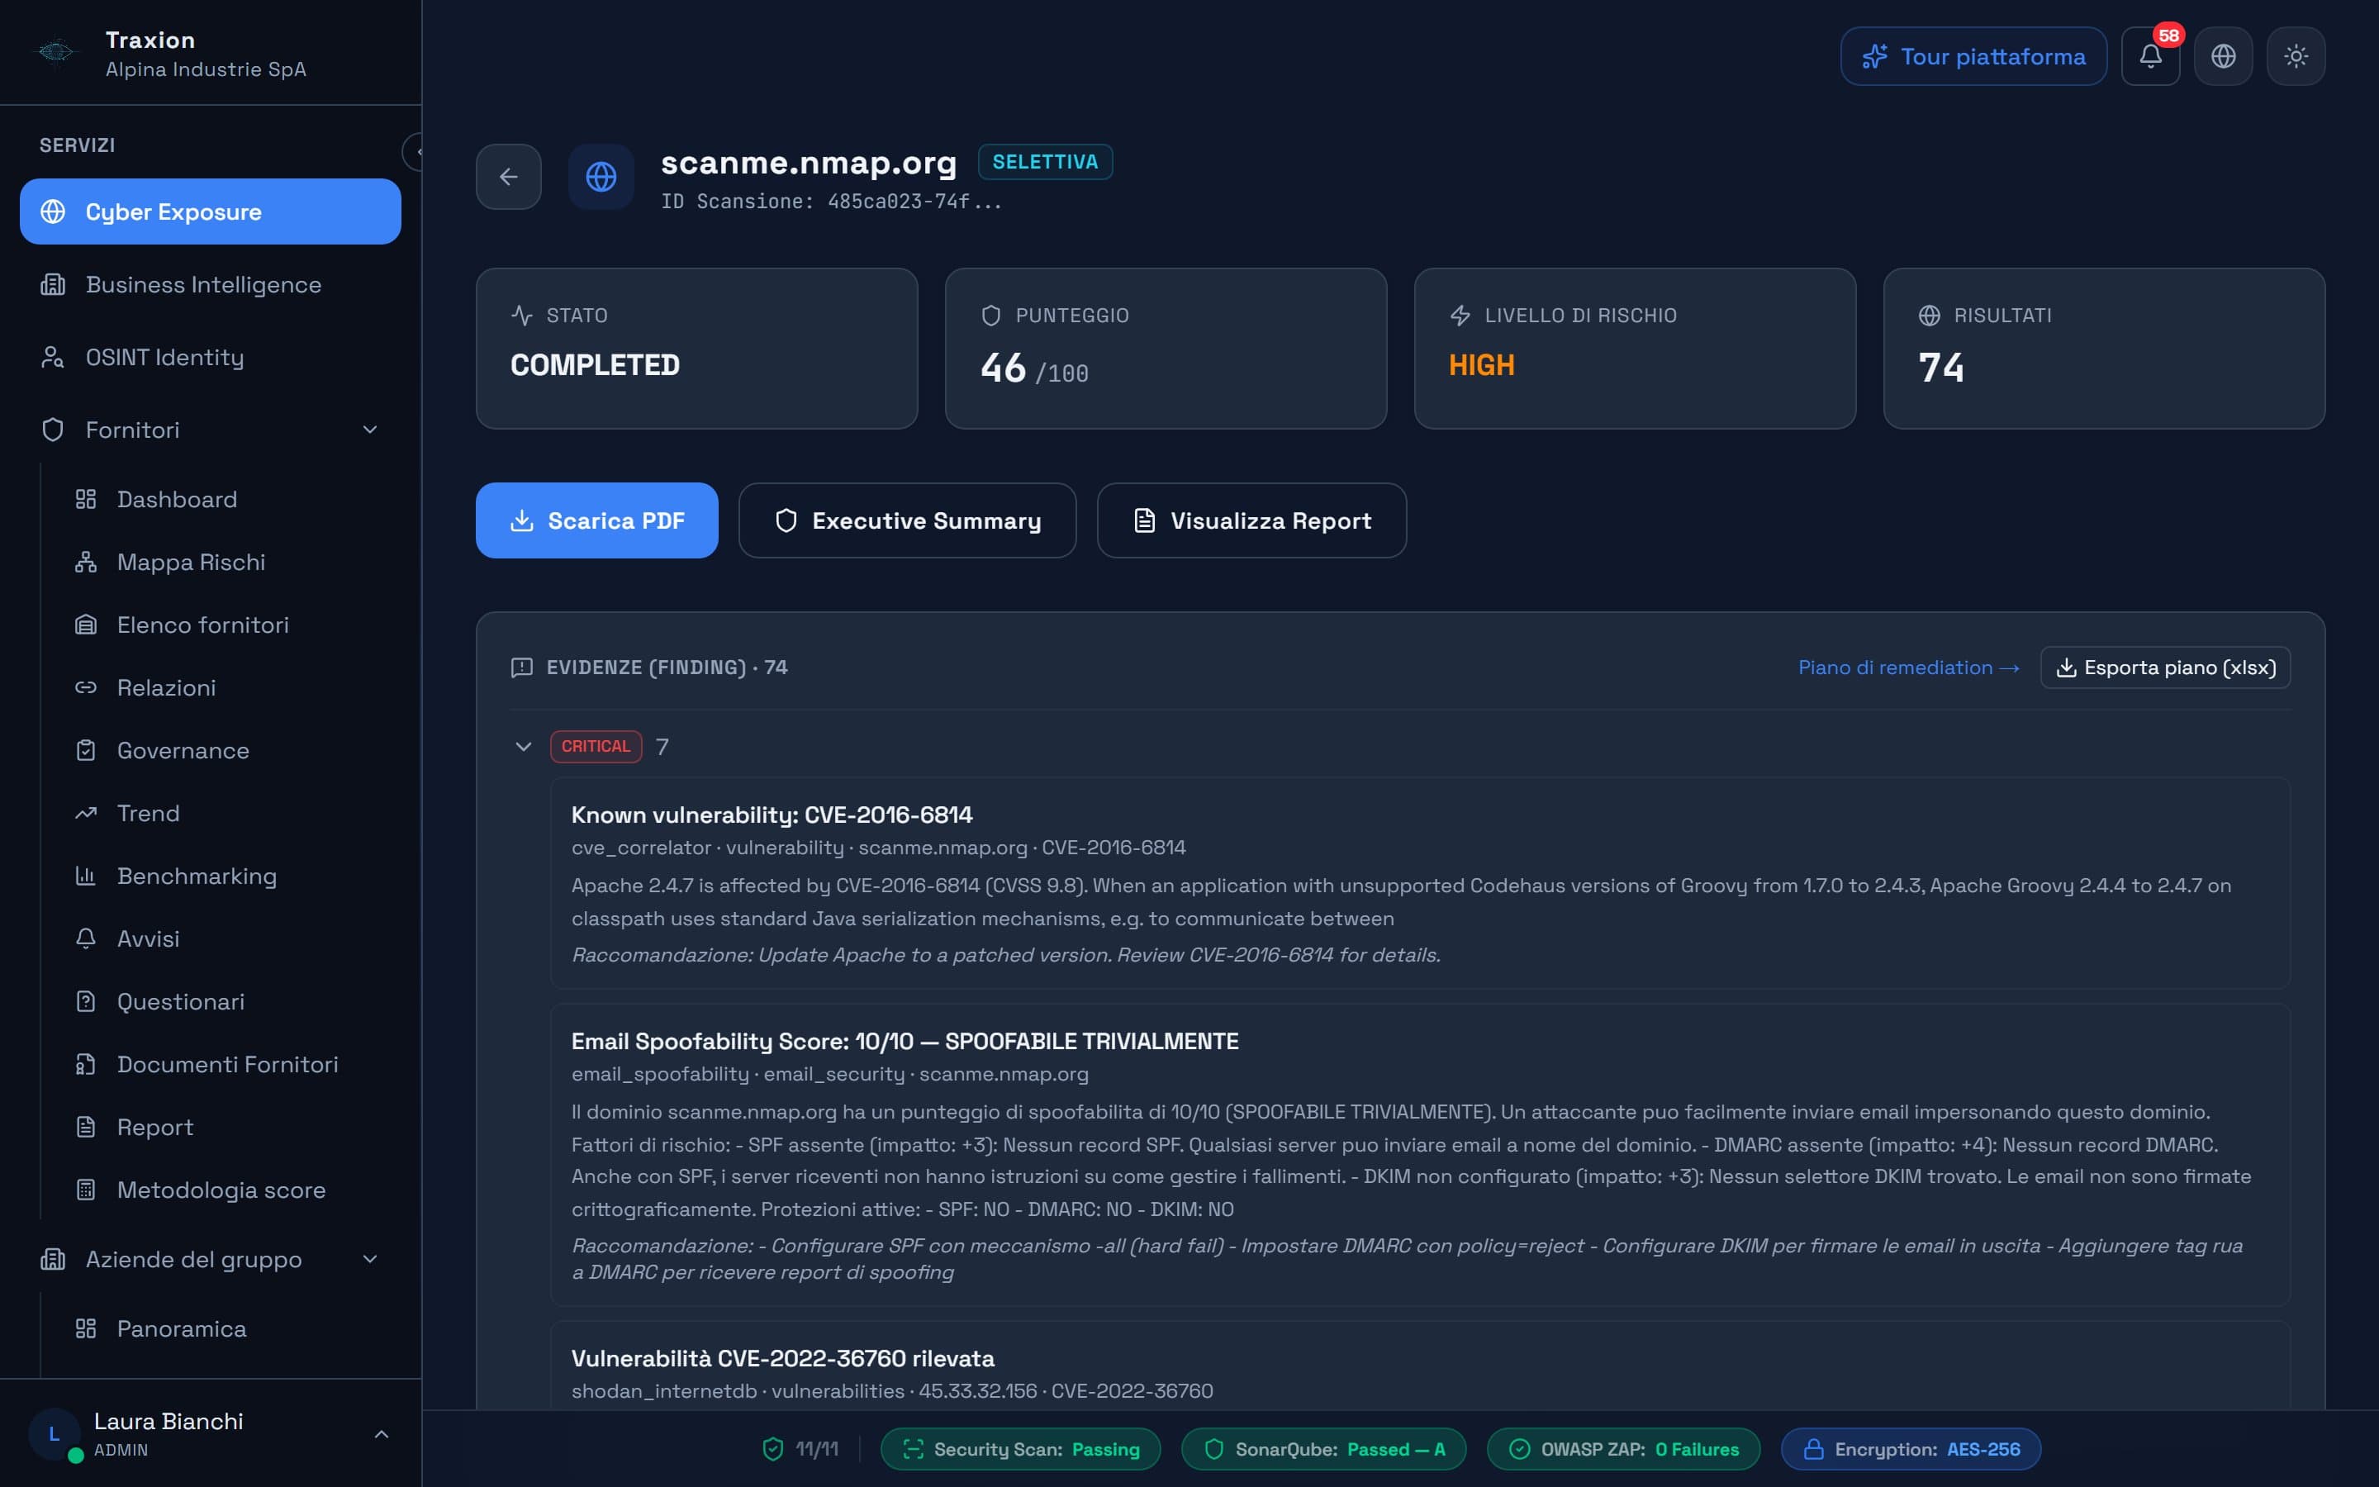Click the Avvisi bell icon
Viewport: 2379px width, 1487px height.
pyautogui.click(x=86, y=939)
